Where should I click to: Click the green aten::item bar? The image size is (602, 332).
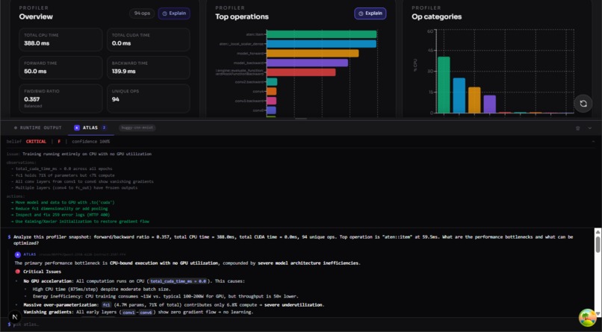pos(321,34)
